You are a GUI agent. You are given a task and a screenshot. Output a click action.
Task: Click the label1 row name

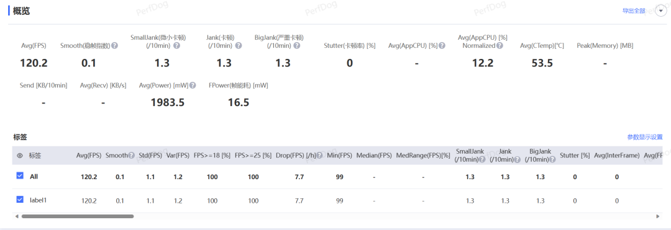click(38, 200)
